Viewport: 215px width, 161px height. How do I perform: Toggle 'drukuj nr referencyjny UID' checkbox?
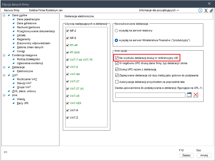(117, 58)
